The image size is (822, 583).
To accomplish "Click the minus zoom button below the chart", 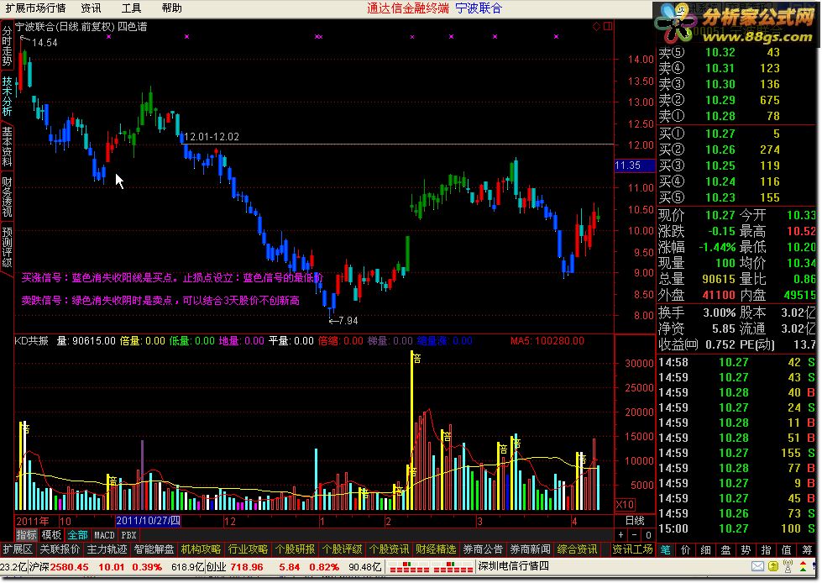I will tap(634, 535).
